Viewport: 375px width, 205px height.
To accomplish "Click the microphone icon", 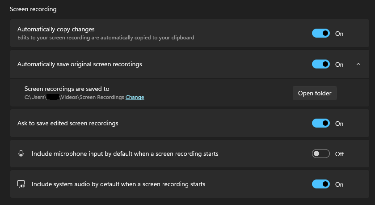I will [x=21, y=154].
